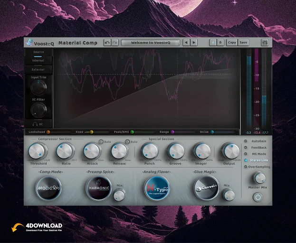The height and width of the screenshot is (243, 296).
Task: Adjust the Noise slider handle
Action: pyautogui.click(x=212, y=132)
